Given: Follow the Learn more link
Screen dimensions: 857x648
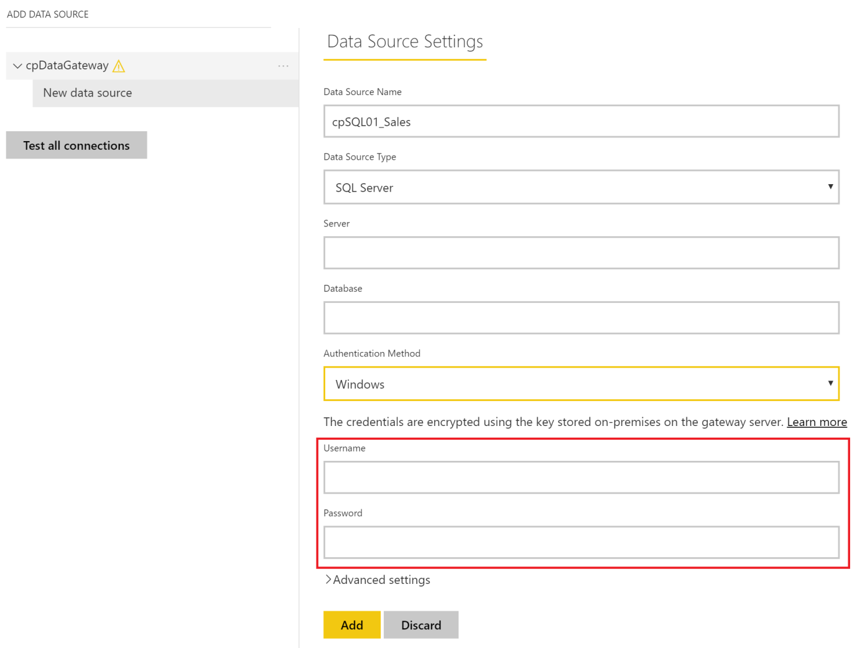Looking at the screenshot, I should coord(817,422).
